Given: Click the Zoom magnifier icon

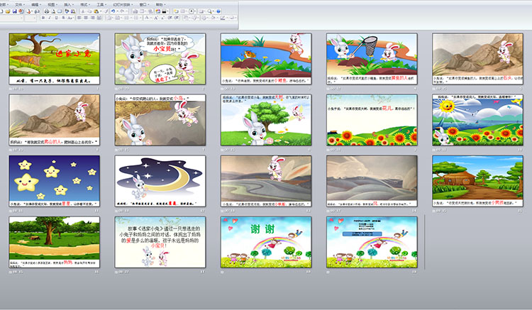Looking at the screenshot, I should coord(210,11).
